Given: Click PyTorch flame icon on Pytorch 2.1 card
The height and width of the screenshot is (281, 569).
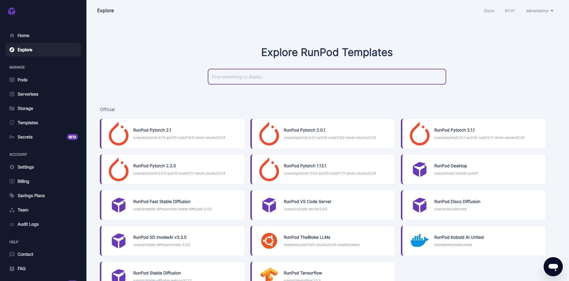Looking at the screenshot, I should click(119, 134).
